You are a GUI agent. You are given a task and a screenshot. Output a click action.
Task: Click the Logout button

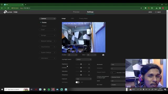click(x=158, y=12)
